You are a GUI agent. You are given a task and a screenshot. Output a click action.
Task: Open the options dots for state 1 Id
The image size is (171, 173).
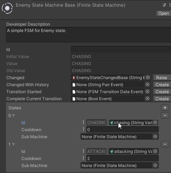coord(83,151)
